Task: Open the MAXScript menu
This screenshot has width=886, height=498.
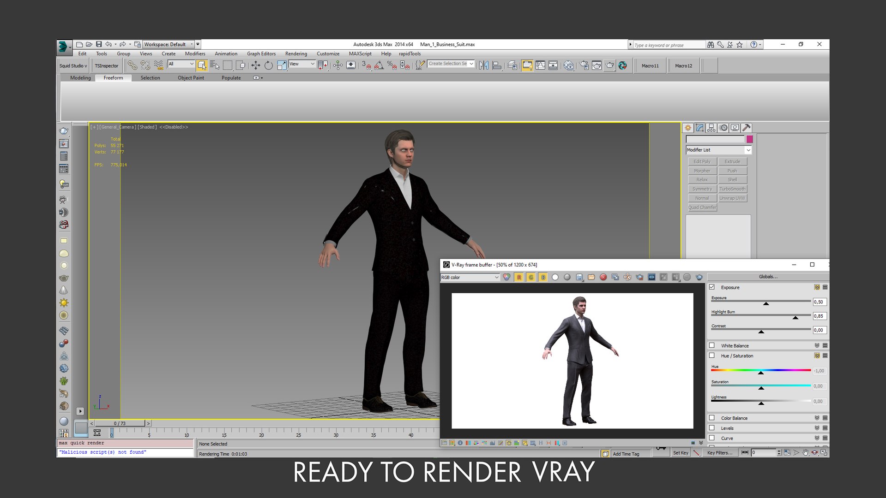Action: [x=360, y=53]
